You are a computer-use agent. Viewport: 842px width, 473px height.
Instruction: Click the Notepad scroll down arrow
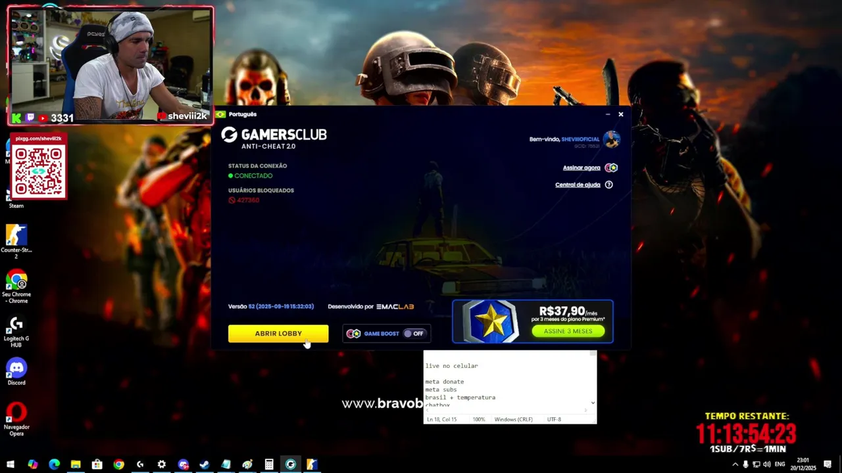pos(593,403)
